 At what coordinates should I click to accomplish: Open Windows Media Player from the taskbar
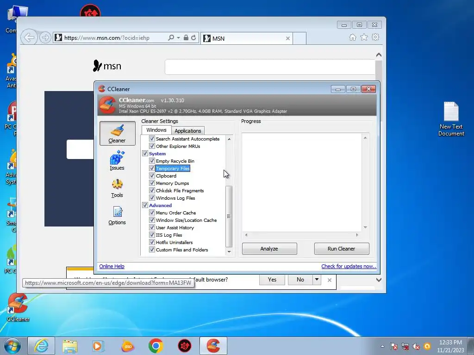98,346
